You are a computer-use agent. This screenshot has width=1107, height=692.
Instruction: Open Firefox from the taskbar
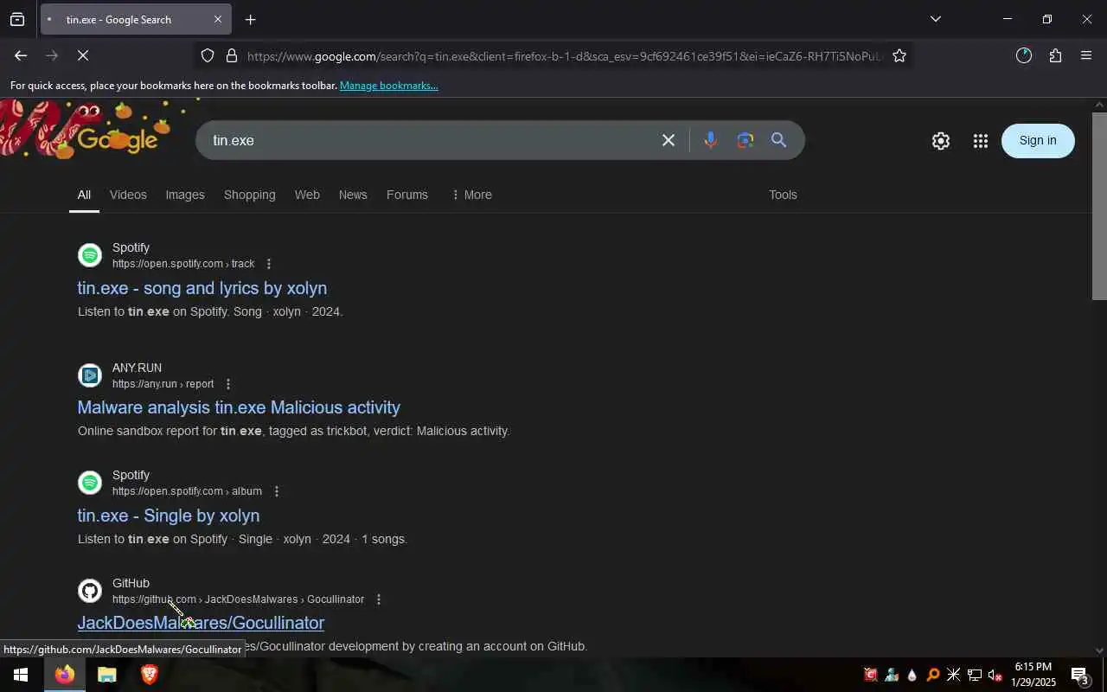(65, 675)
